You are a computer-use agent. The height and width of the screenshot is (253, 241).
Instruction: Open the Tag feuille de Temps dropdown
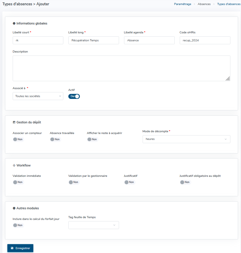click(94, 225)
